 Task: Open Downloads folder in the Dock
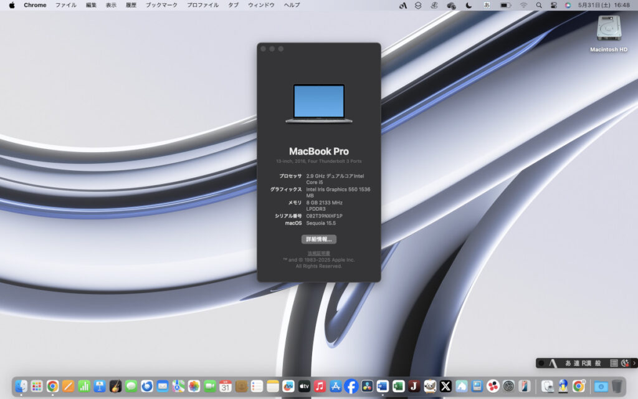601,386
